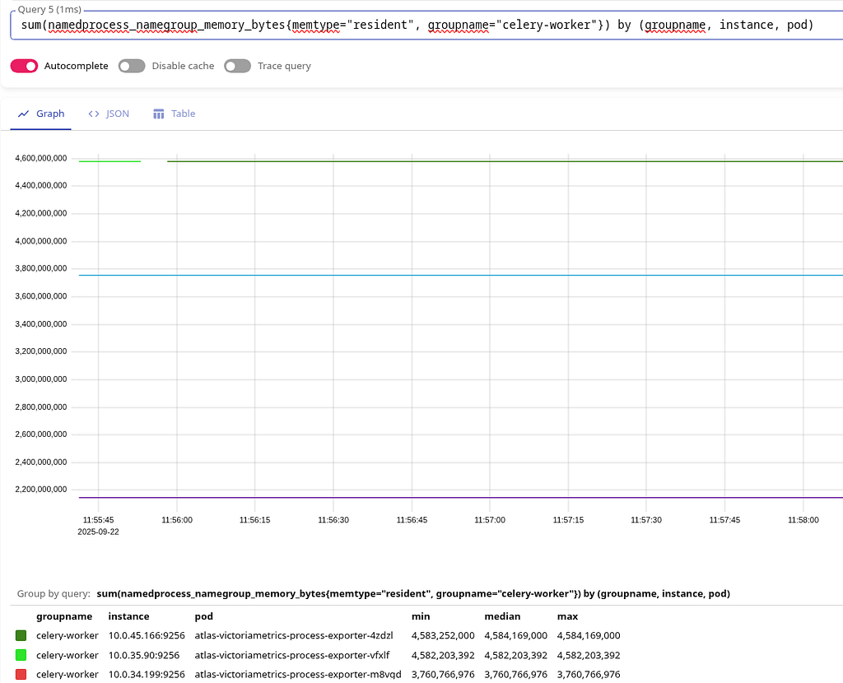
Task: Click the 2,200,000,000 y-axis label
Action: tap(41, 490)
